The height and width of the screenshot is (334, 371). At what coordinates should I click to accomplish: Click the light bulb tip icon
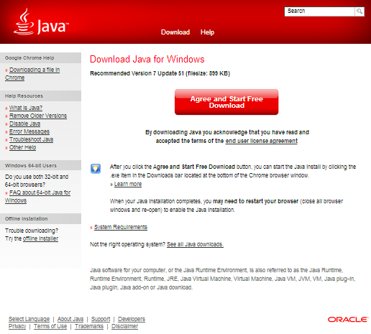coord(96,169)
